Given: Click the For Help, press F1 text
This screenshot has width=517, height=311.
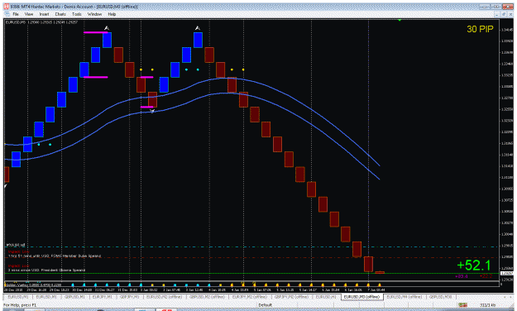Looking at the screenshot, I should 20,305.
